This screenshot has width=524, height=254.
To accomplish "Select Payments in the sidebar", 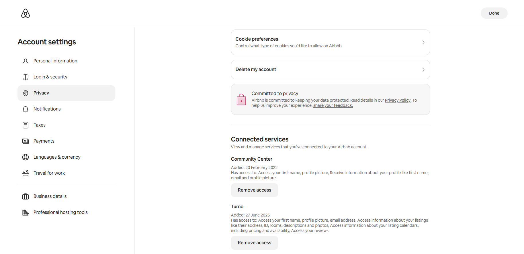I will point(44,141).
